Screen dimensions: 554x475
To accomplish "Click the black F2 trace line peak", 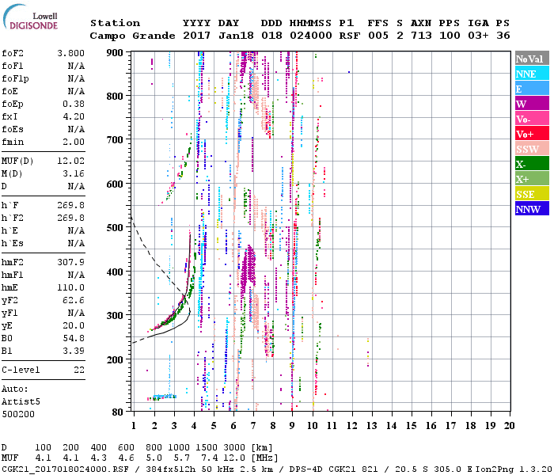I will click(190, 236).
